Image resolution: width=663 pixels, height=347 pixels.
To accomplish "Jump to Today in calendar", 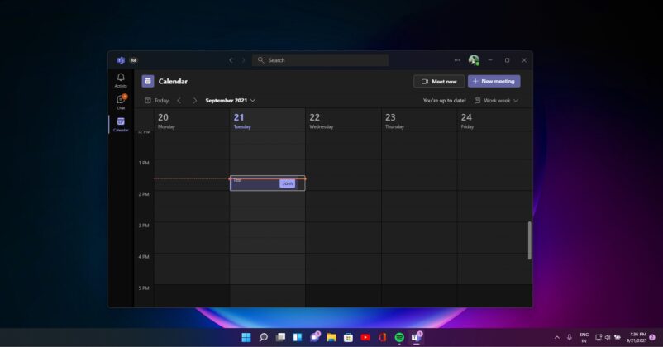I will (x=156, y=101).
